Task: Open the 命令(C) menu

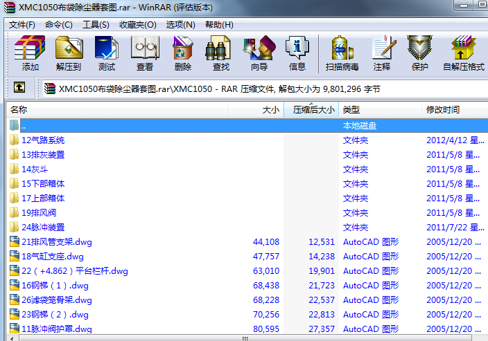Action: coord(59,25)
